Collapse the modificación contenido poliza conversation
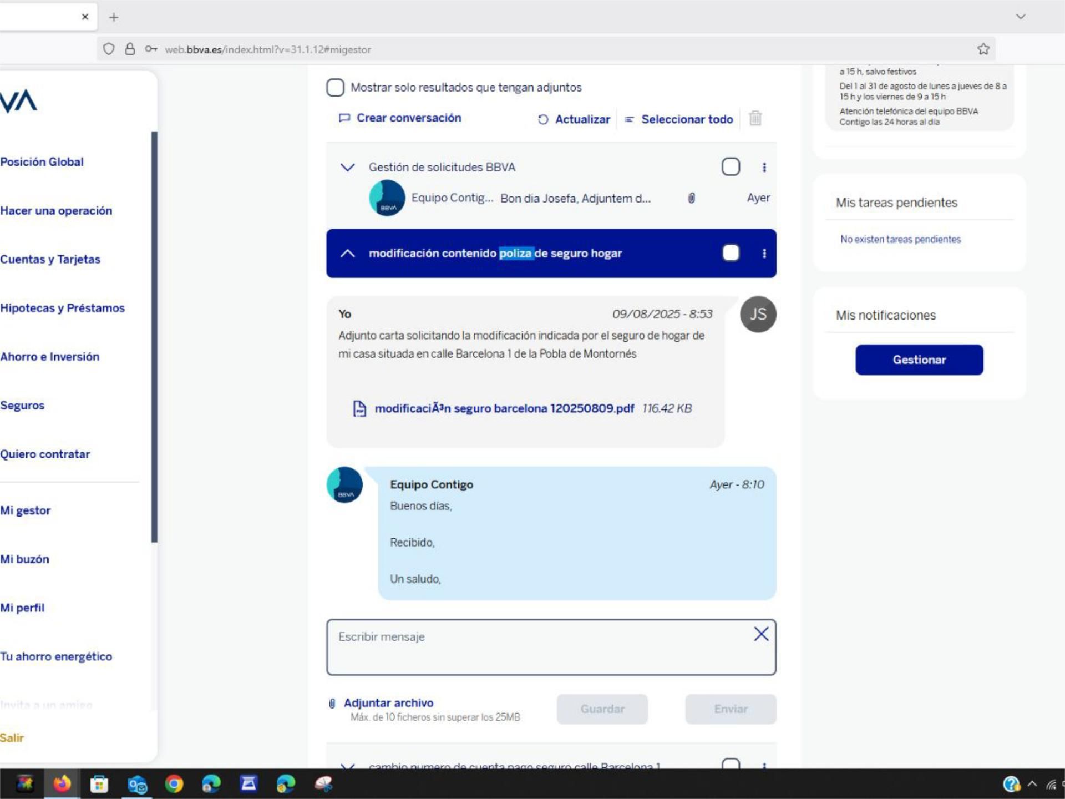The width and height of the screenshot is (1065, 799). point(347,253)
